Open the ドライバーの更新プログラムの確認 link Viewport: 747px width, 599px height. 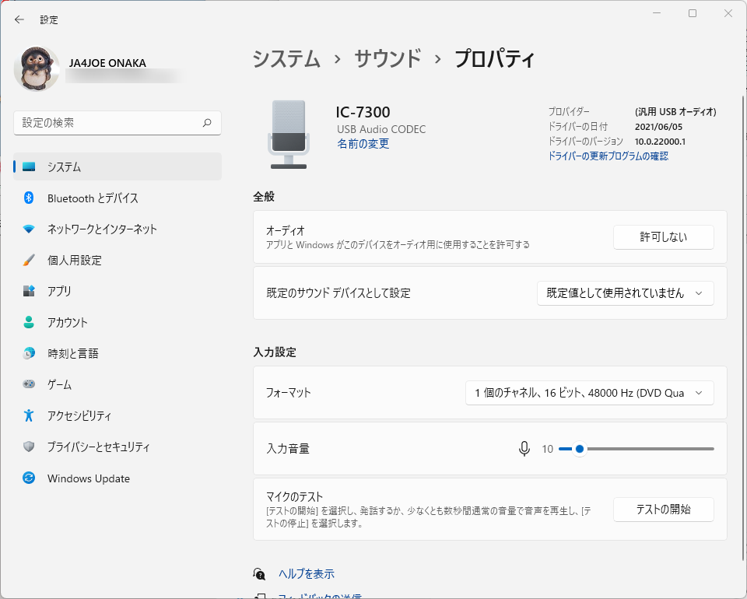(608, 156)
